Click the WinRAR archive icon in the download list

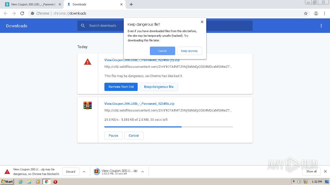88,105
